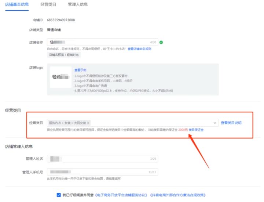Click the store logo thumbnail image

click(60, 77)
